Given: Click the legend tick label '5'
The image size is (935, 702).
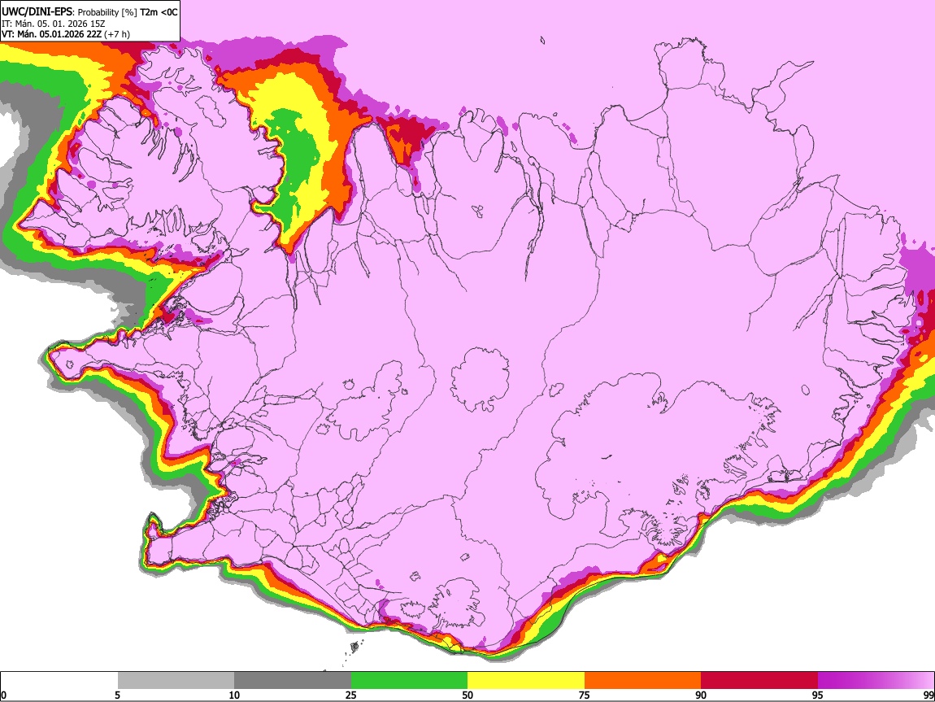Looking at the screenshot, I should coord(117,695).
